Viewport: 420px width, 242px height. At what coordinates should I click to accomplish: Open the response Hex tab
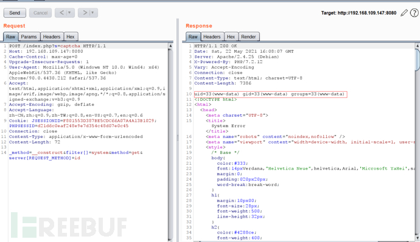(231, 36)
